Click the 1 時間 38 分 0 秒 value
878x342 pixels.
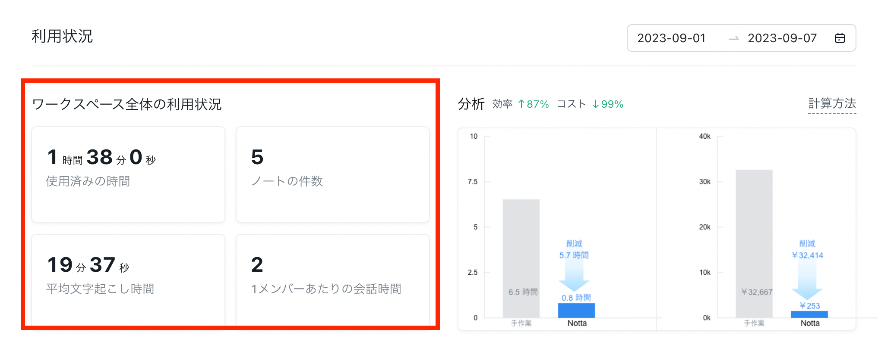point(101,157)
